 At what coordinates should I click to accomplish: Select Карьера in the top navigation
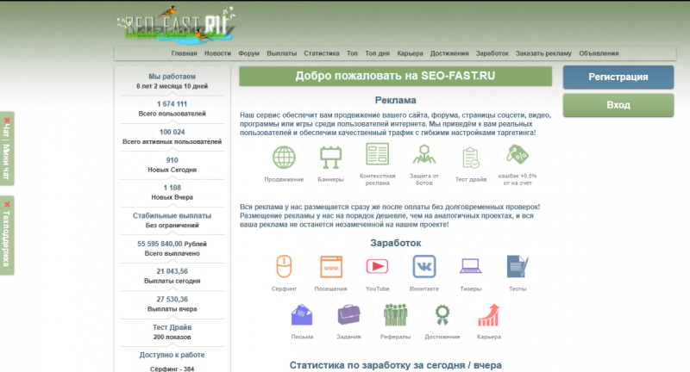[x=410, y=53]
